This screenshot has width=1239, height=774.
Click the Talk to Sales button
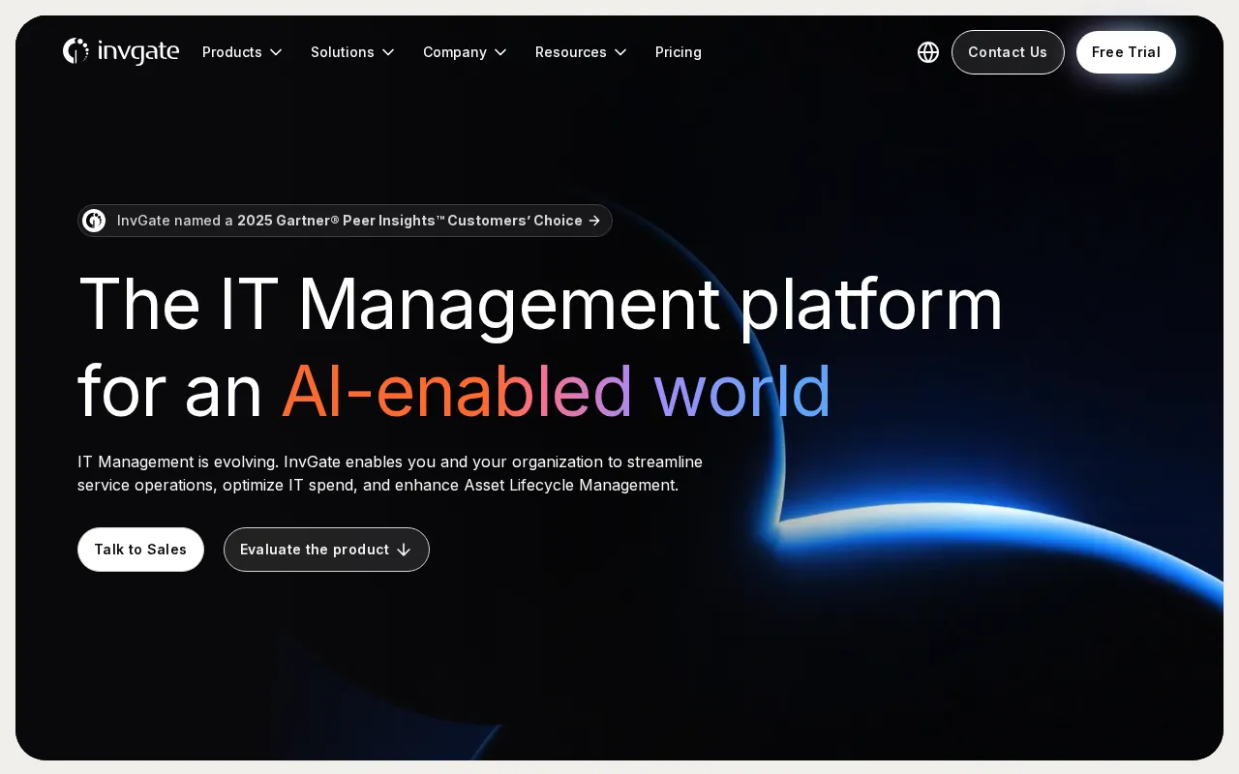pyautogui.click(x=140, y=550)
